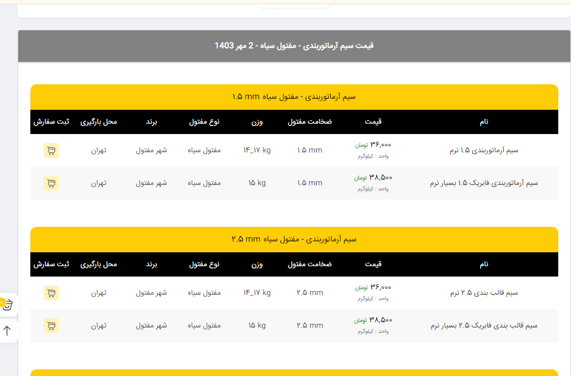571x376 pixels.
Task: Click the نام column header in the 2.5 mm table
Action: coord(484,264)
